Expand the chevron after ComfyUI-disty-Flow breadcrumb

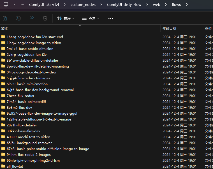tap(147, 4)
